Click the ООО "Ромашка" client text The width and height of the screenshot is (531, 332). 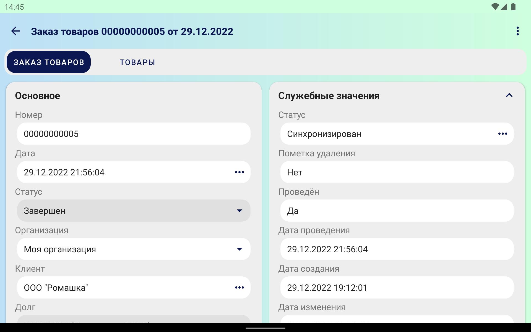[56, 288]
